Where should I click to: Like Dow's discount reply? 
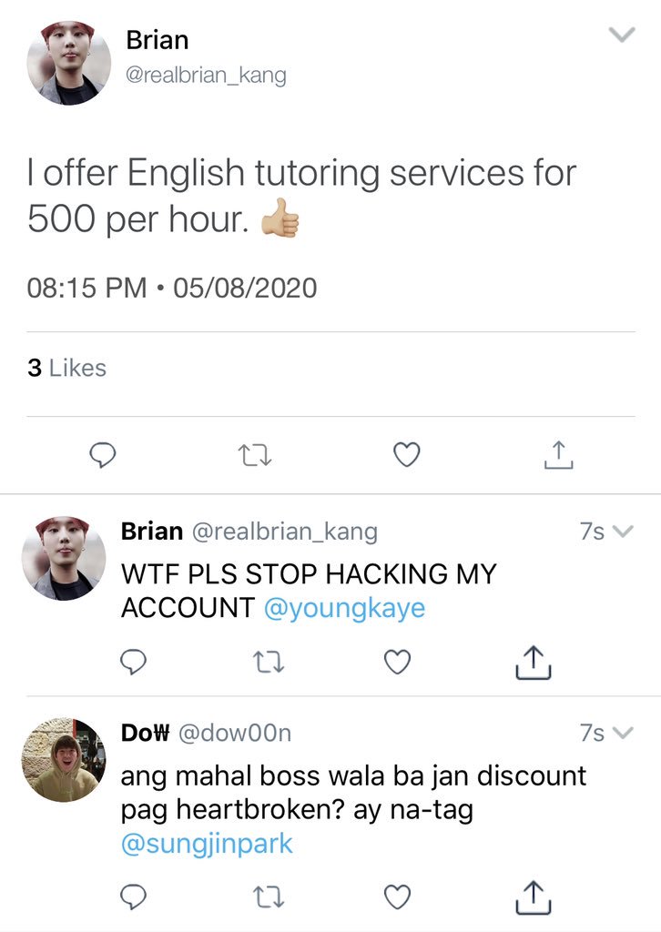(397, 897)
